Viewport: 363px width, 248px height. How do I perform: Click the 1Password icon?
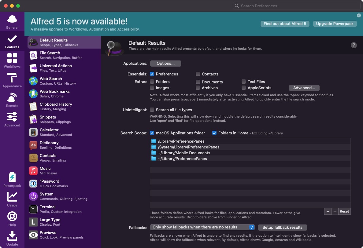point(33,184)
